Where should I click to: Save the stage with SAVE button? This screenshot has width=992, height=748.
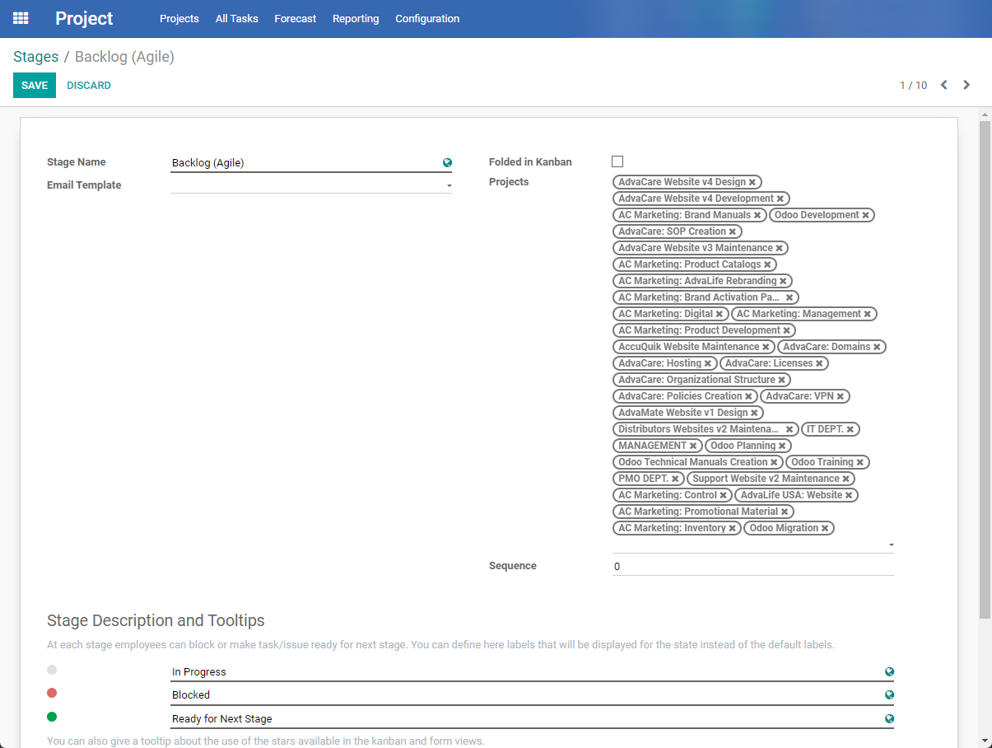[x=35, y=86]
